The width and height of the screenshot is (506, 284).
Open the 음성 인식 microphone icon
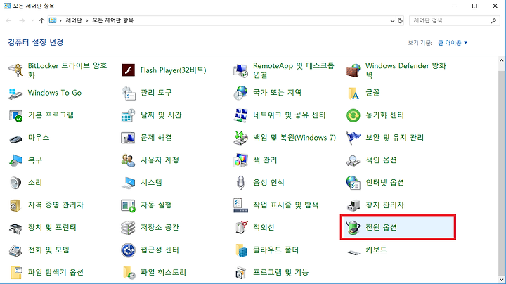[x=240, y=183]
